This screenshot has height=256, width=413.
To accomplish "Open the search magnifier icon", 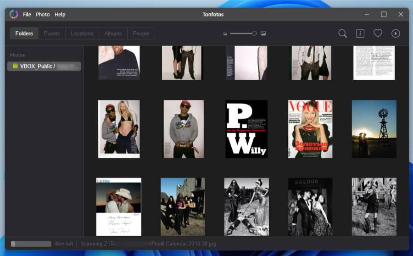I will point(342,33).
